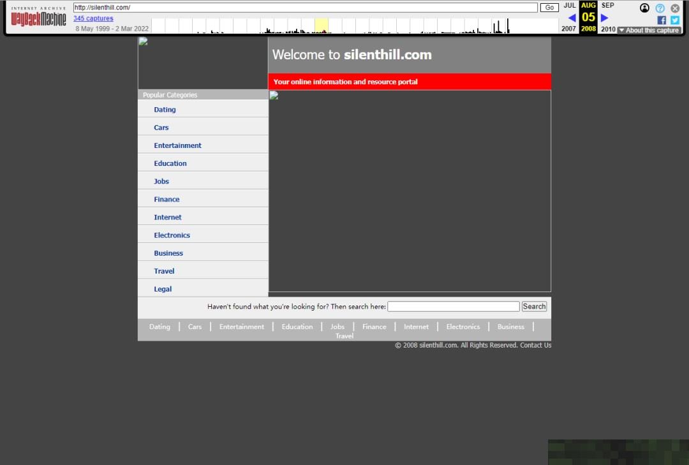
Task: Click the Contact Us link
Action: point(536,345)
